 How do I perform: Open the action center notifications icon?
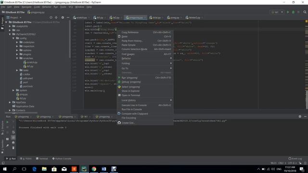point(302,169)
